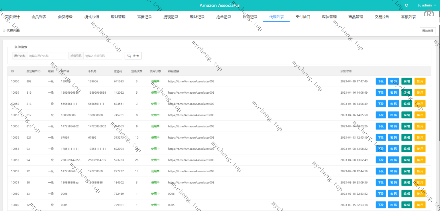
Task: Open the 首页统计 tab
Action: tap(13, 17)
